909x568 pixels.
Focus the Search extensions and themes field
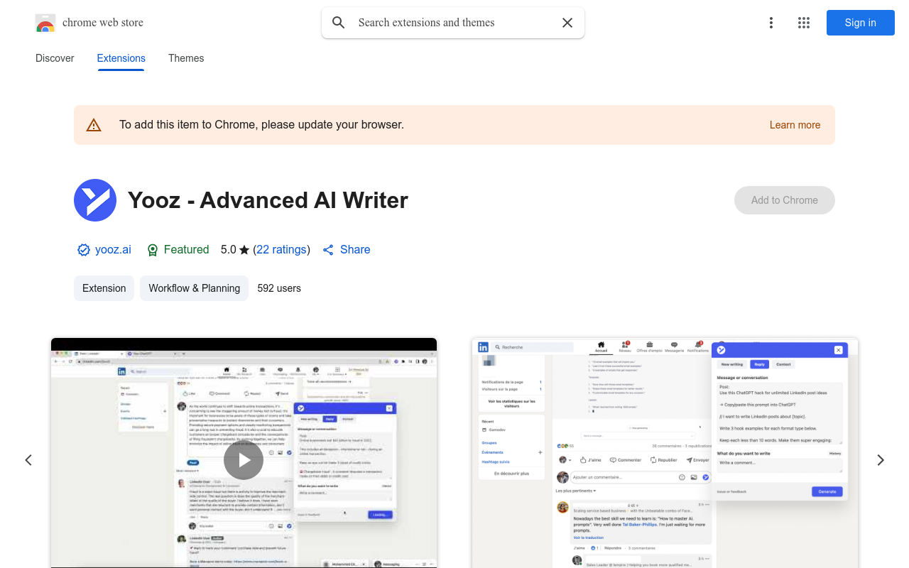tap(453, 23)
